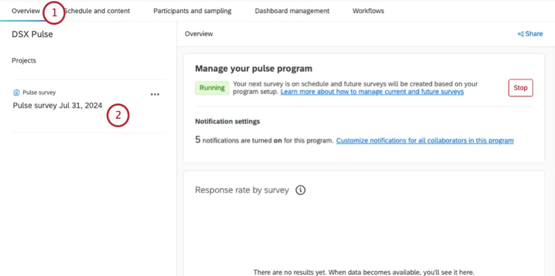Select Pulse survey Jul 31, 2024 project

click(57, 106)
